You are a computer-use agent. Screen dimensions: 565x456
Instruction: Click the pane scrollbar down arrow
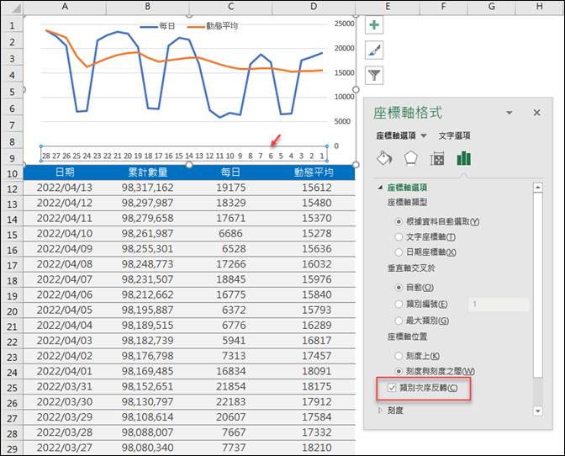(538, 411)
